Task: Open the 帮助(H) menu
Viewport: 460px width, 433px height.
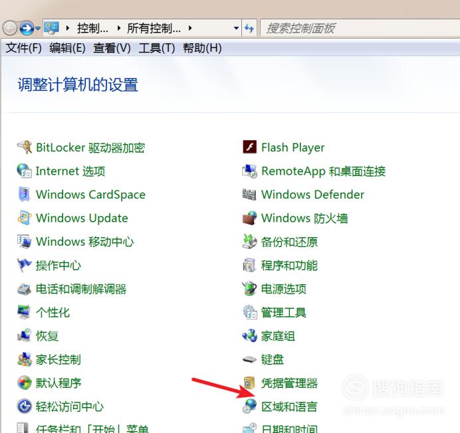Action: pos(203,48)
